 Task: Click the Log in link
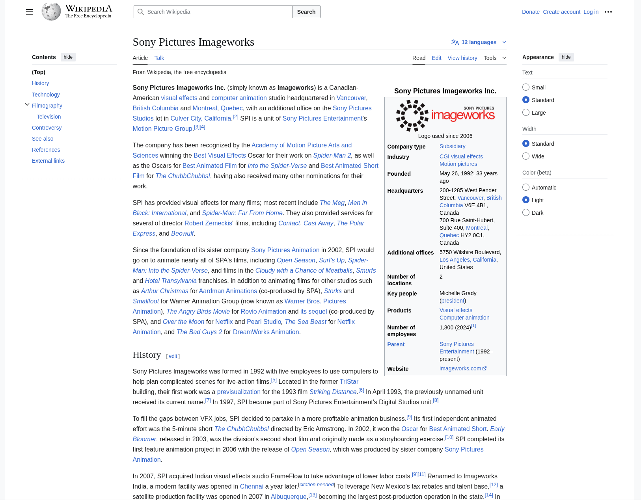(x=591, y=12)
